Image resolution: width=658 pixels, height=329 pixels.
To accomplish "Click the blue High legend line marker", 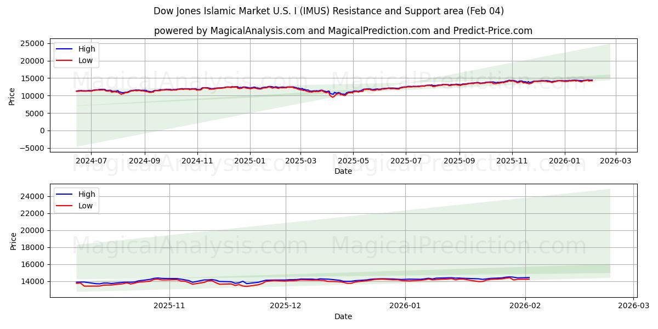I will tap(64, 49).
